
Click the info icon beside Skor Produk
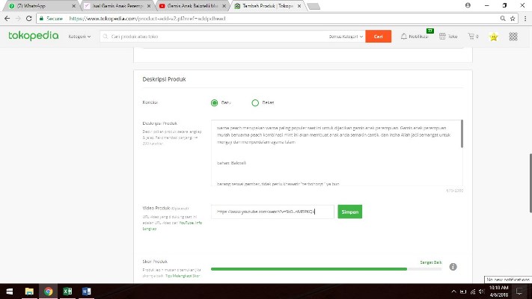(453, 267)
